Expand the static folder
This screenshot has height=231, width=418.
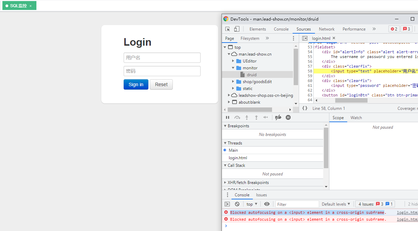(233, 89)
